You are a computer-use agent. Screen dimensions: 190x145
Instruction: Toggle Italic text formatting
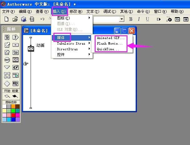click(x=139, y=19)
